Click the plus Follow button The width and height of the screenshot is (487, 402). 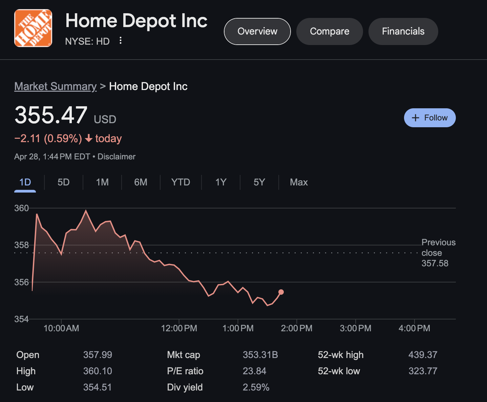coord(430,118)
